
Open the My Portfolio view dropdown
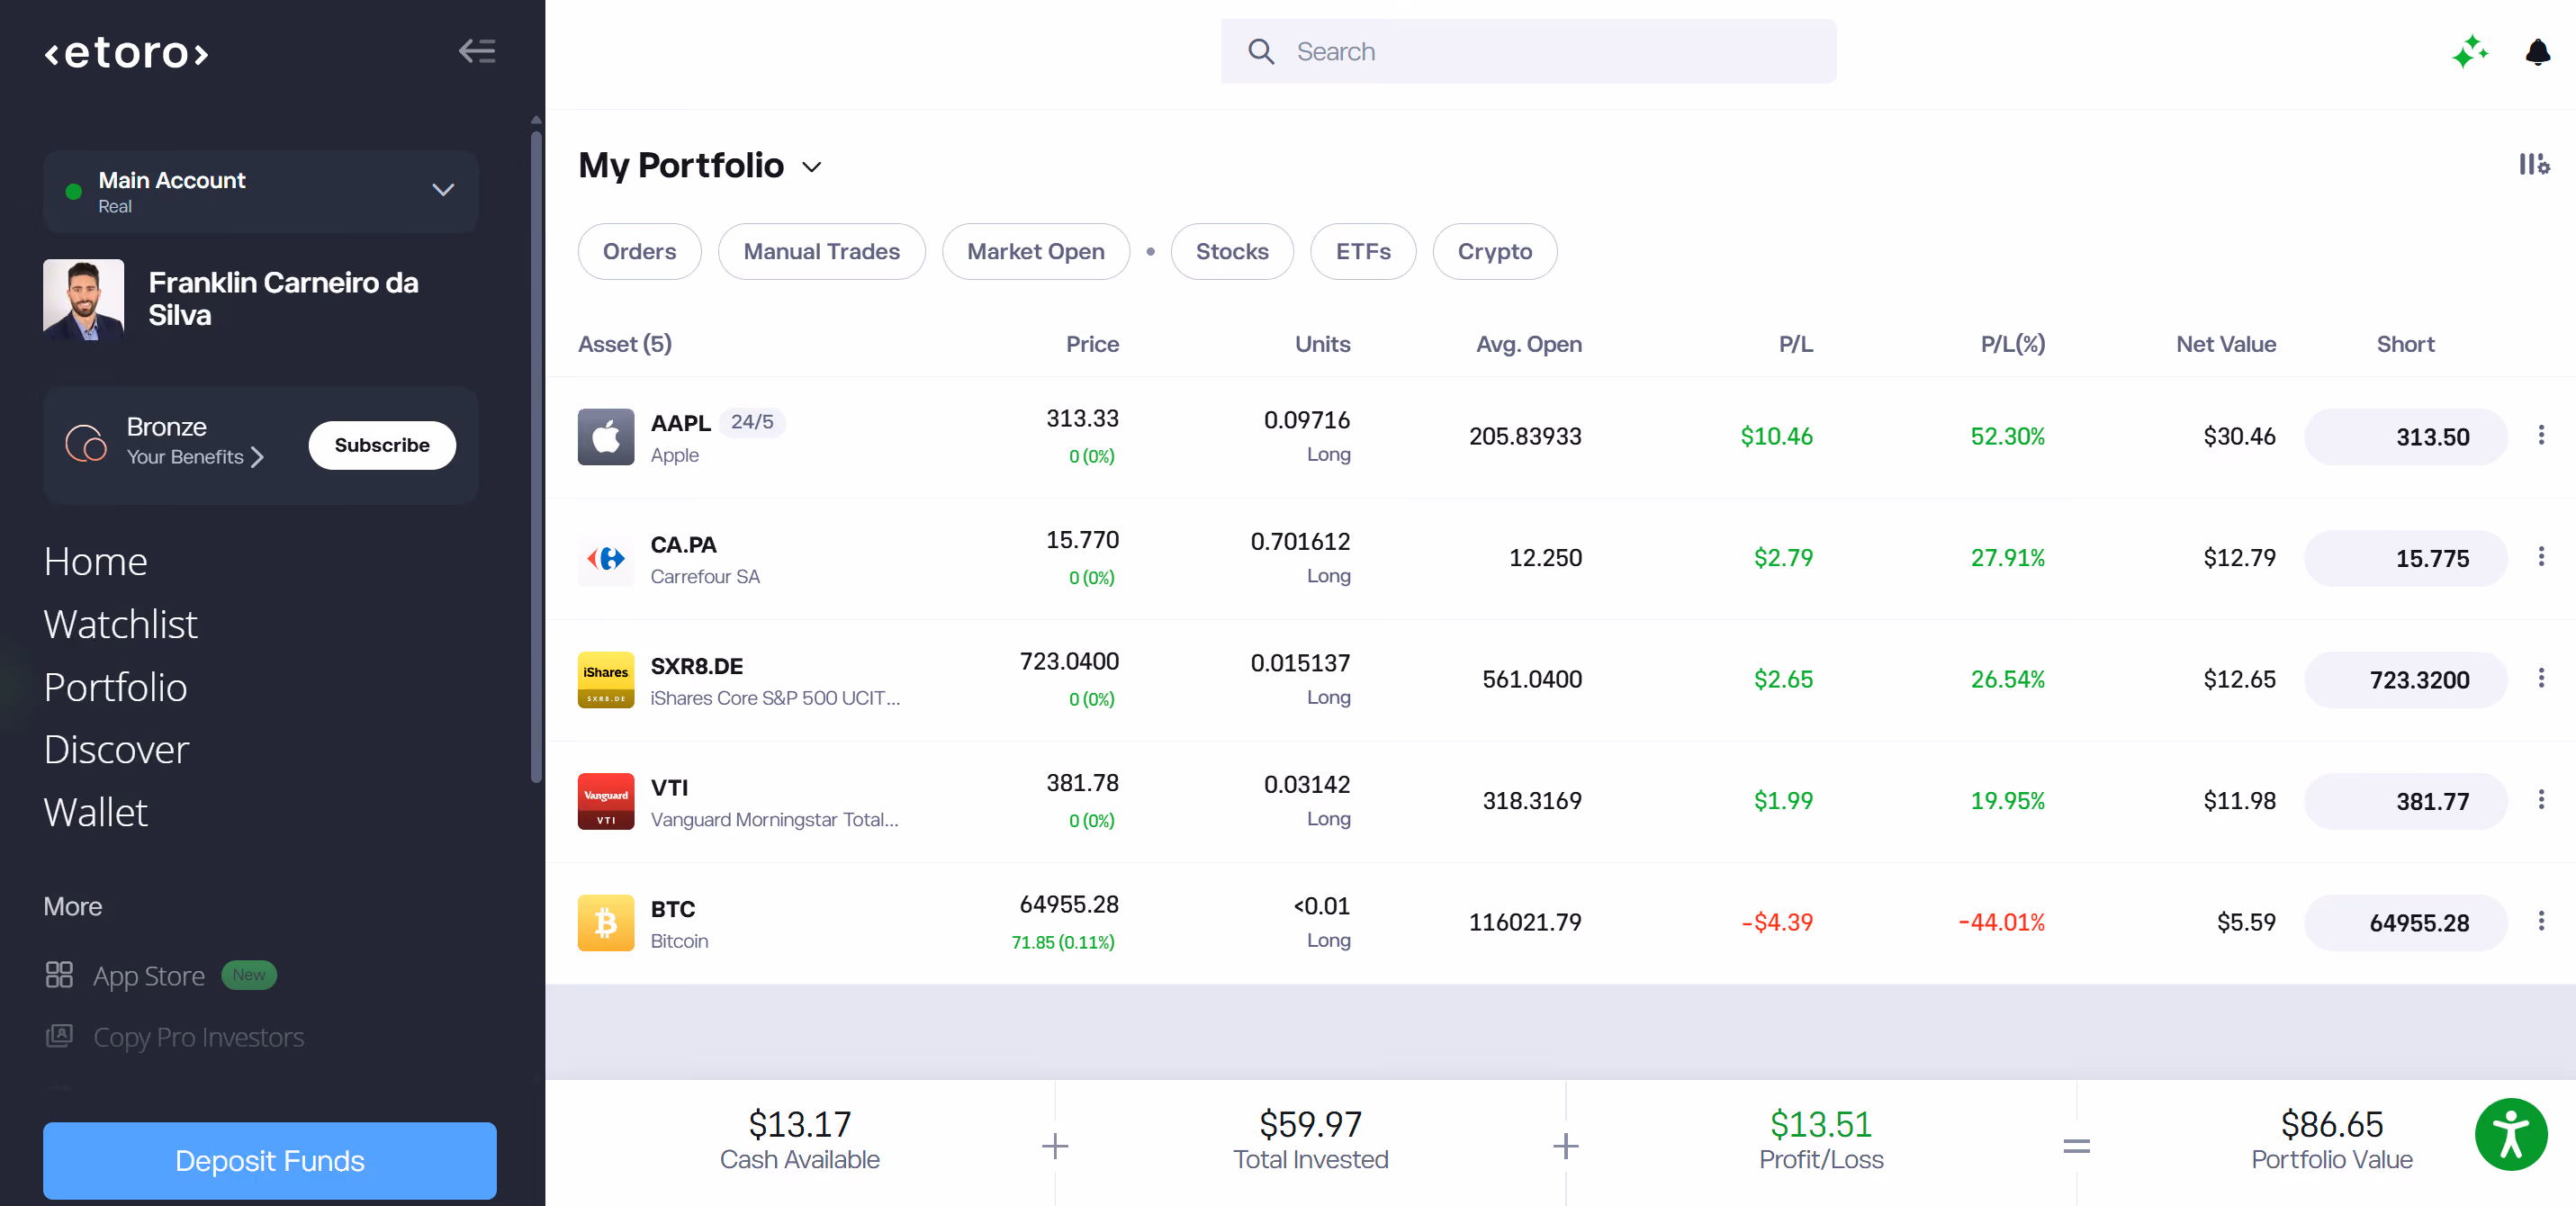812,167
